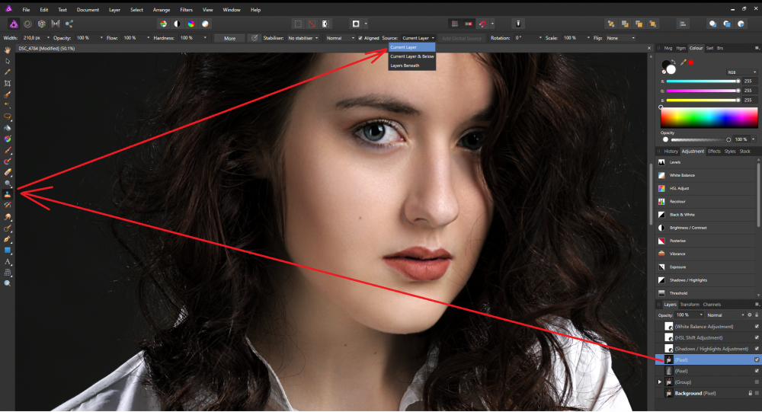
Task: Apply Auto White Balance
Action: coord(205,24)
